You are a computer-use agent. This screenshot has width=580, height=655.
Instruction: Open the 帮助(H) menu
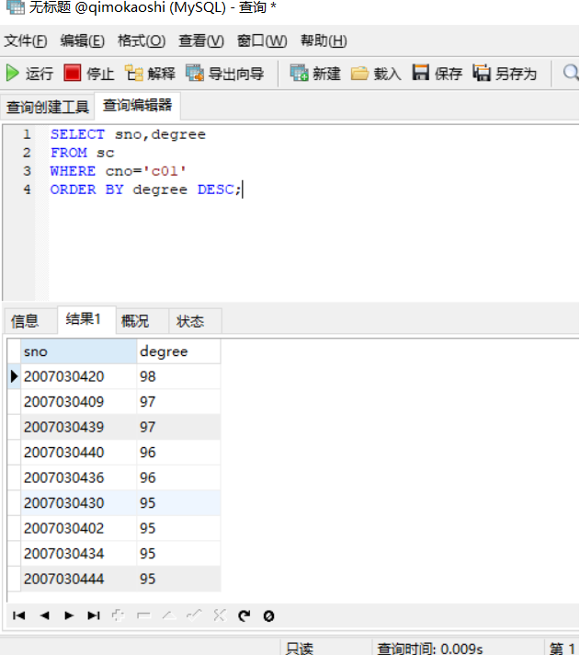click(x=324, y=40)
